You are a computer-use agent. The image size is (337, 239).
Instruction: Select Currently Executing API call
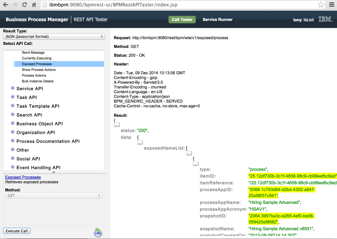37,58
